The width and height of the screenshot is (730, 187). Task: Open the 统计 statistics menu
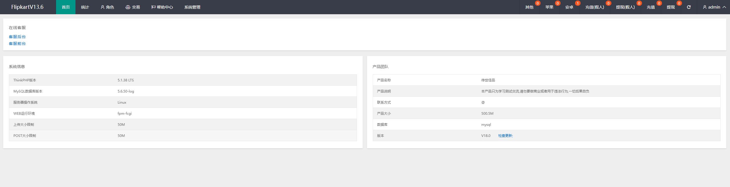85,7
